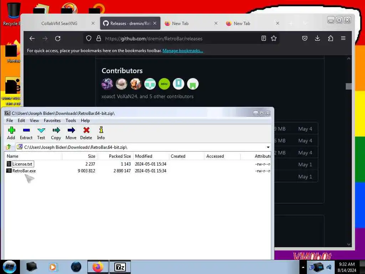This screenshot has width=365, height=274.
Task: Close the Releases RetroBar tab
Action: [x=155, y=23]
